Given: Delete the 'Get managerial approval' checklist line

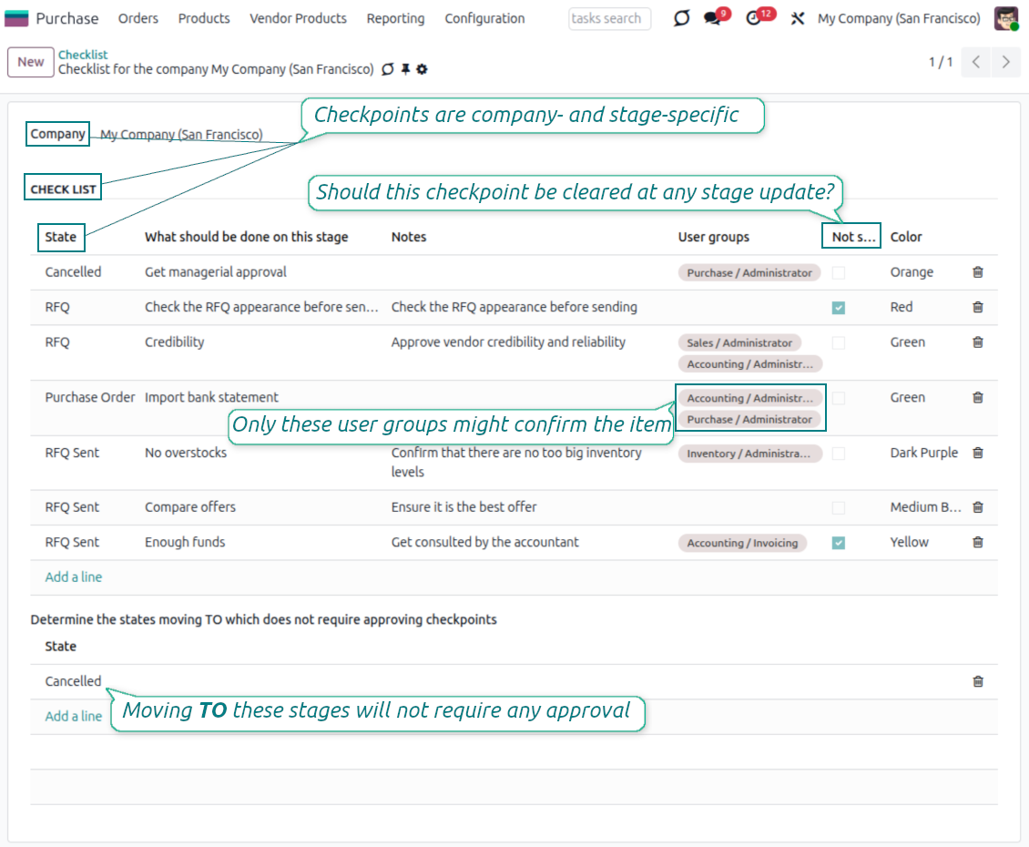Looking at the screenshot, I should pyautogui.click(x=978, y=271).
